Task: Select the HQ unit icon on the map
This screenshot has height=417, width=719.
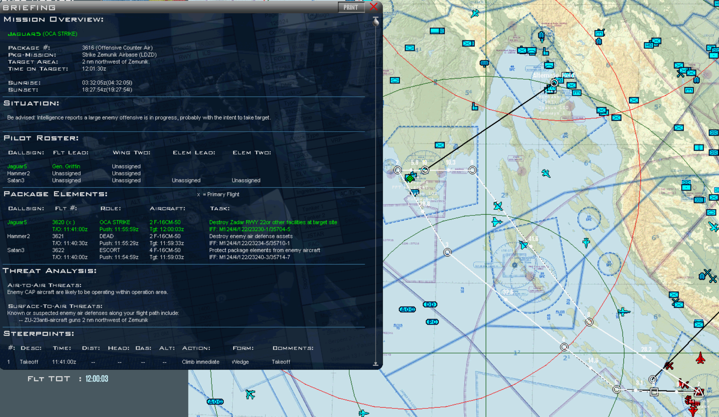Action: tap(649, 45)
